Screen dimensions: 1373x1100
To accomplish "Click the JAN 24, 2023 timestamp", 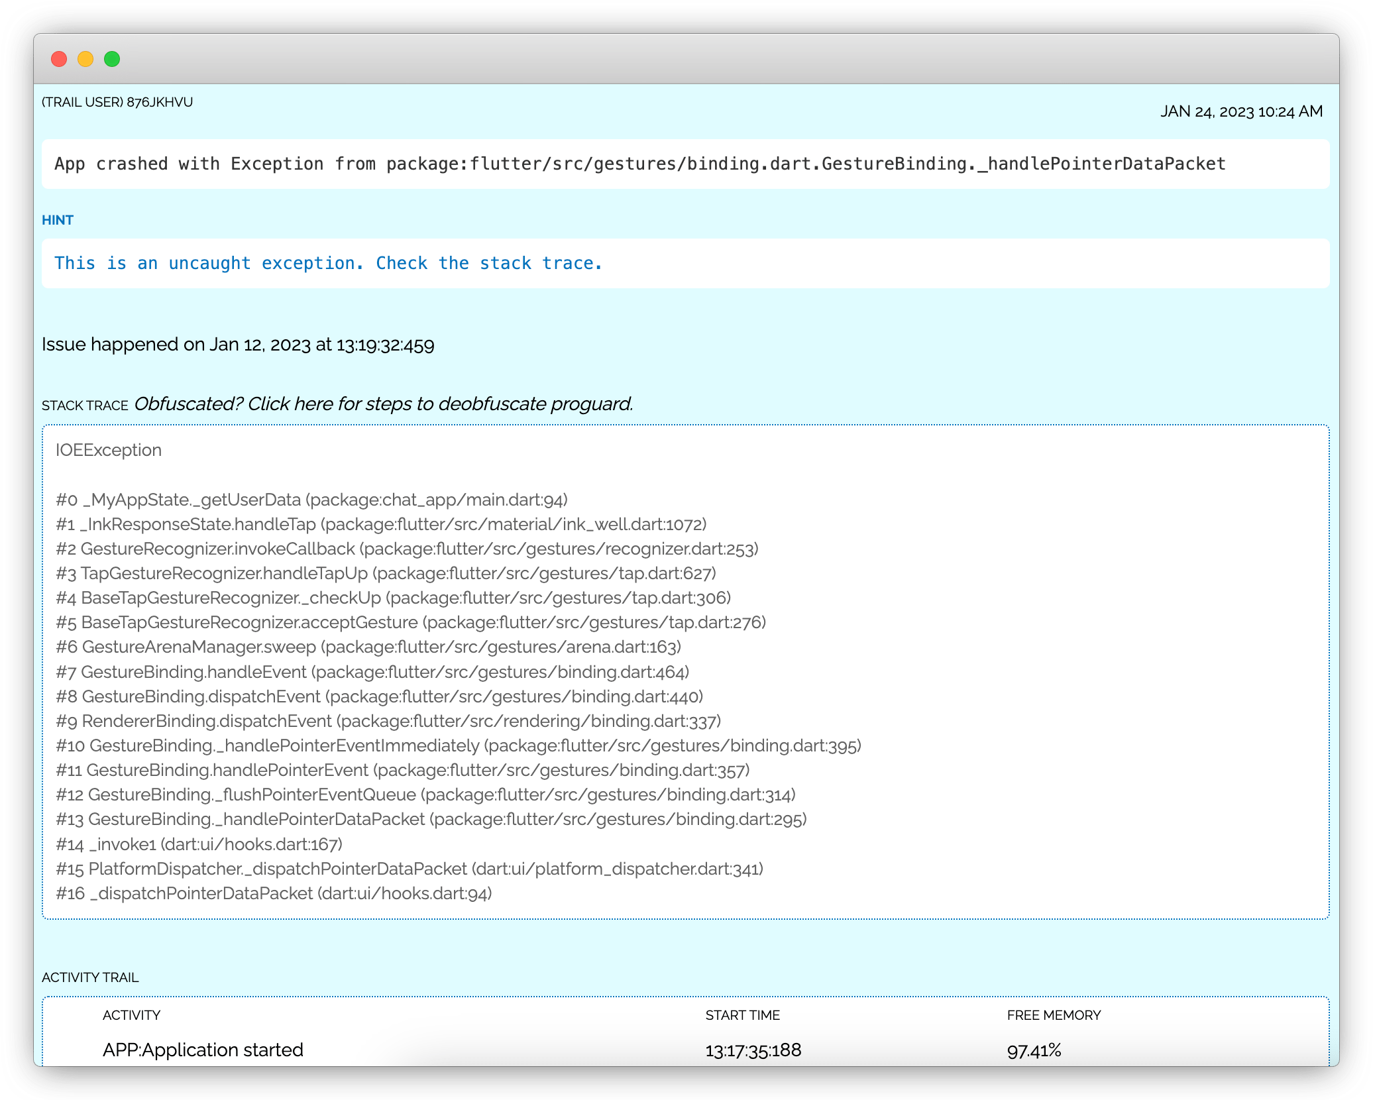I will (1242, 111).
